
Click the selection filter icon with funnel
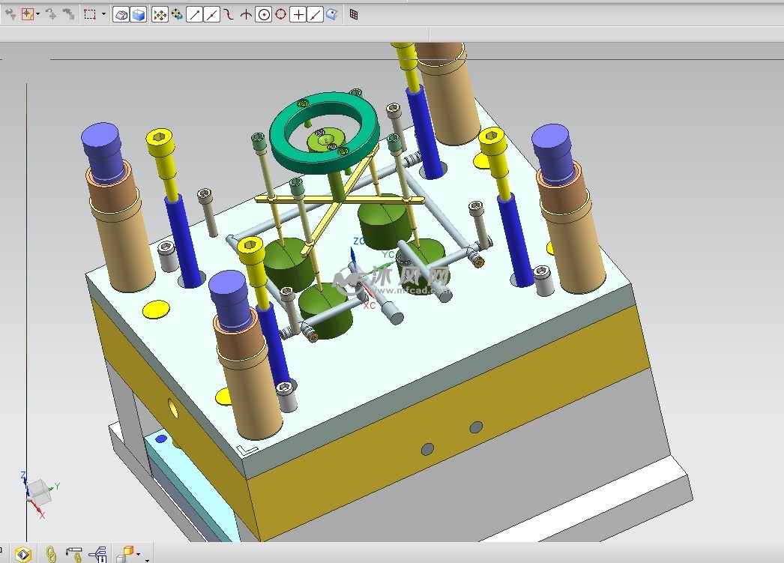(10, 14)
